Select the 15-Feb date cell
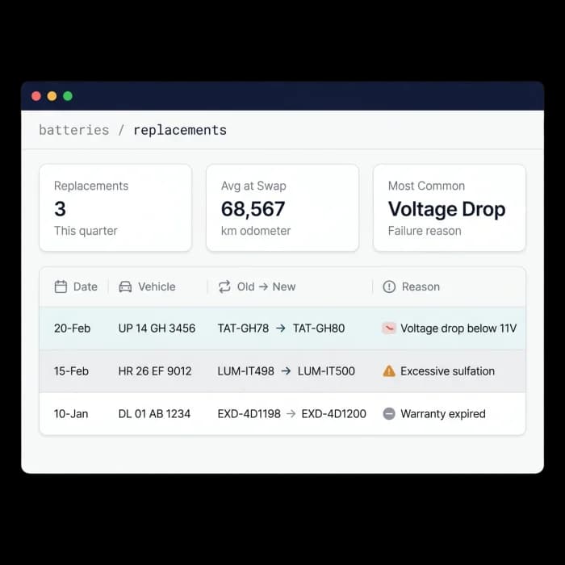565x565 pixels. click(x=71, y=370)
